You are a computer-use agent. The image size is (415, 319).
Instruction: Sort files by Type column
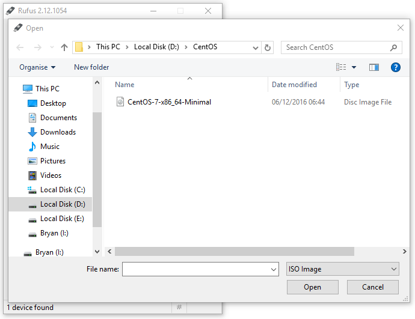click(x=351, y=85)
